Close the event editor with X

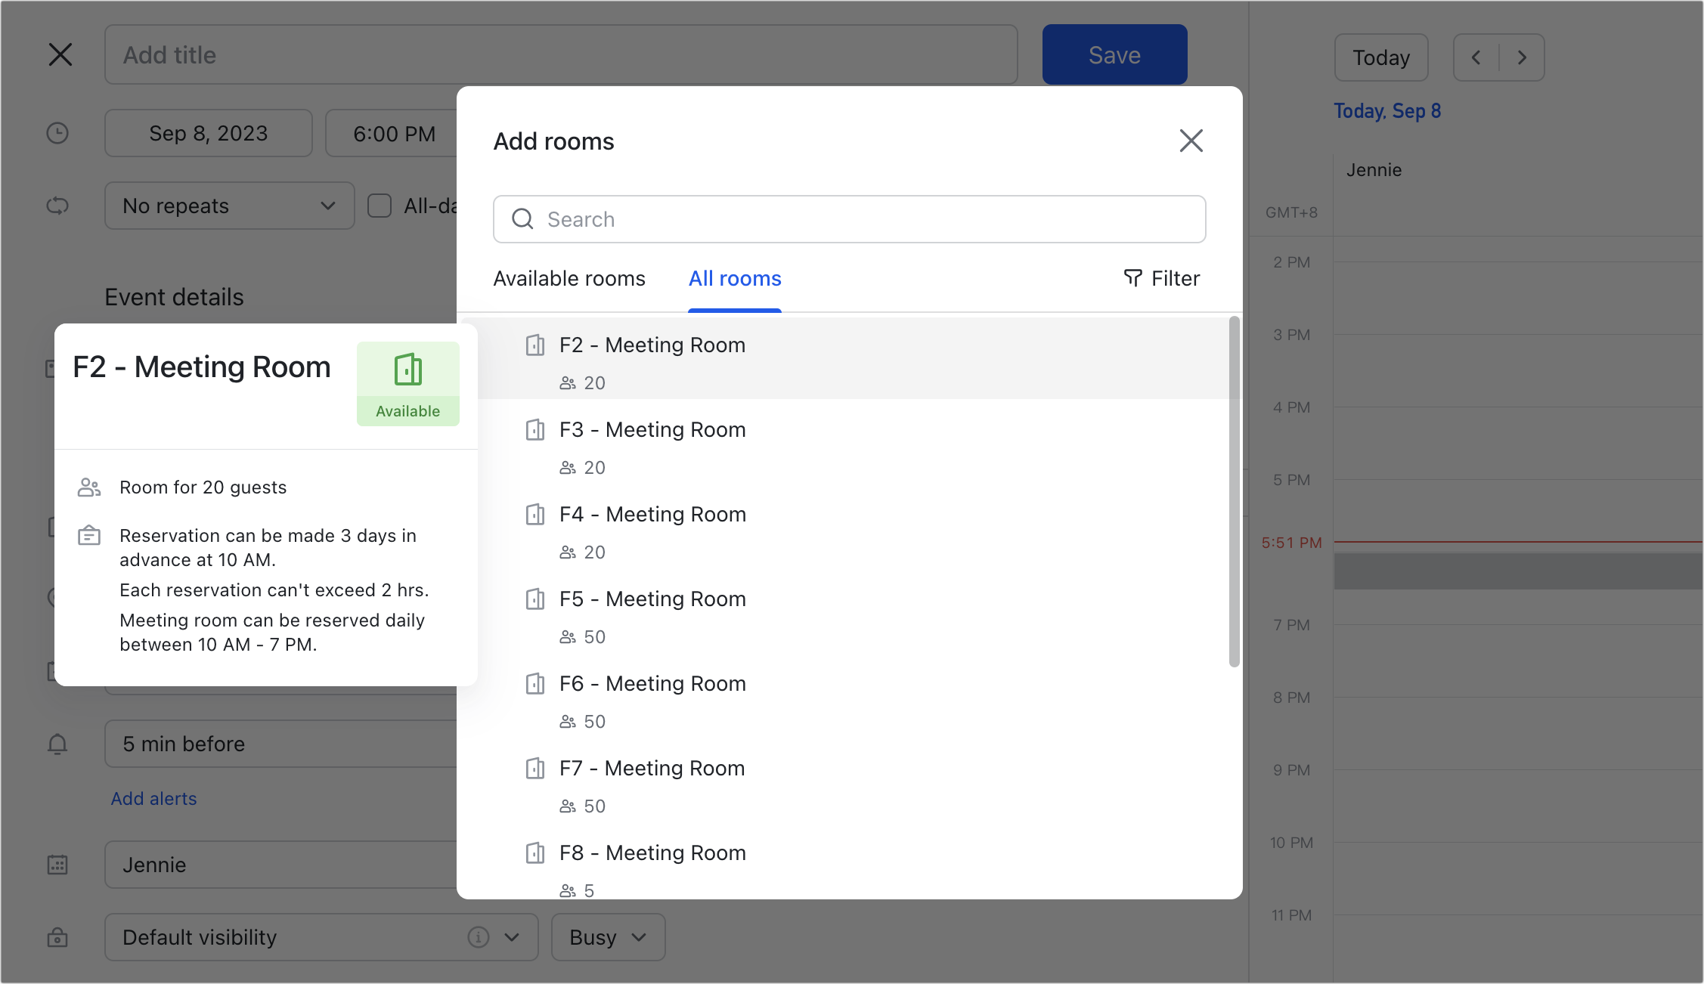[60, 54]
